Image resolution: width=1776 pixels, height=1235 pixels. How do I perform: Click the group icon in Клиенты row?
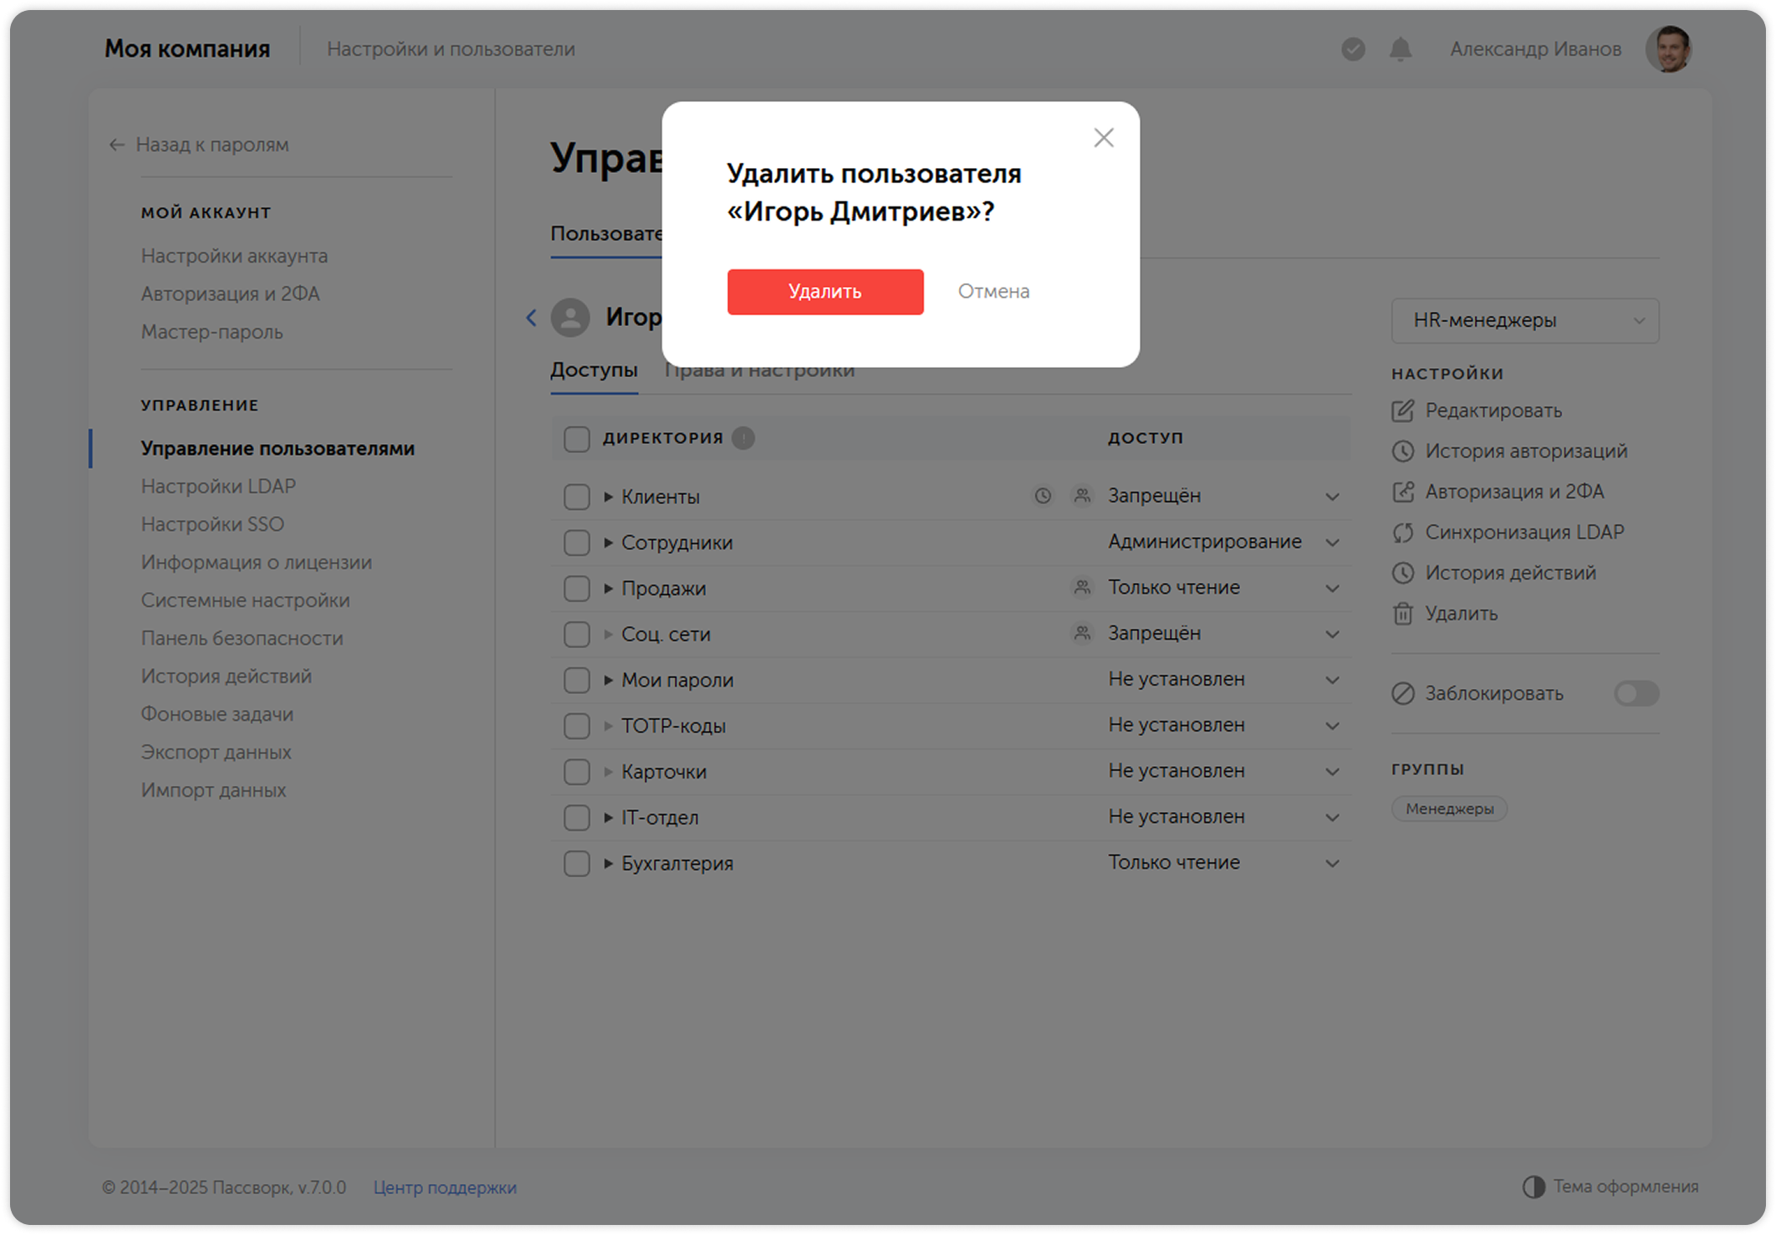[1081, 496]
